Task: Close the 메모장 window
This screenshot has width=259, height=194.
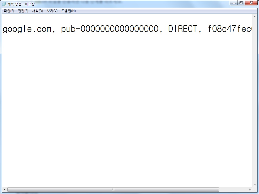Action: [x=251, y=3]
